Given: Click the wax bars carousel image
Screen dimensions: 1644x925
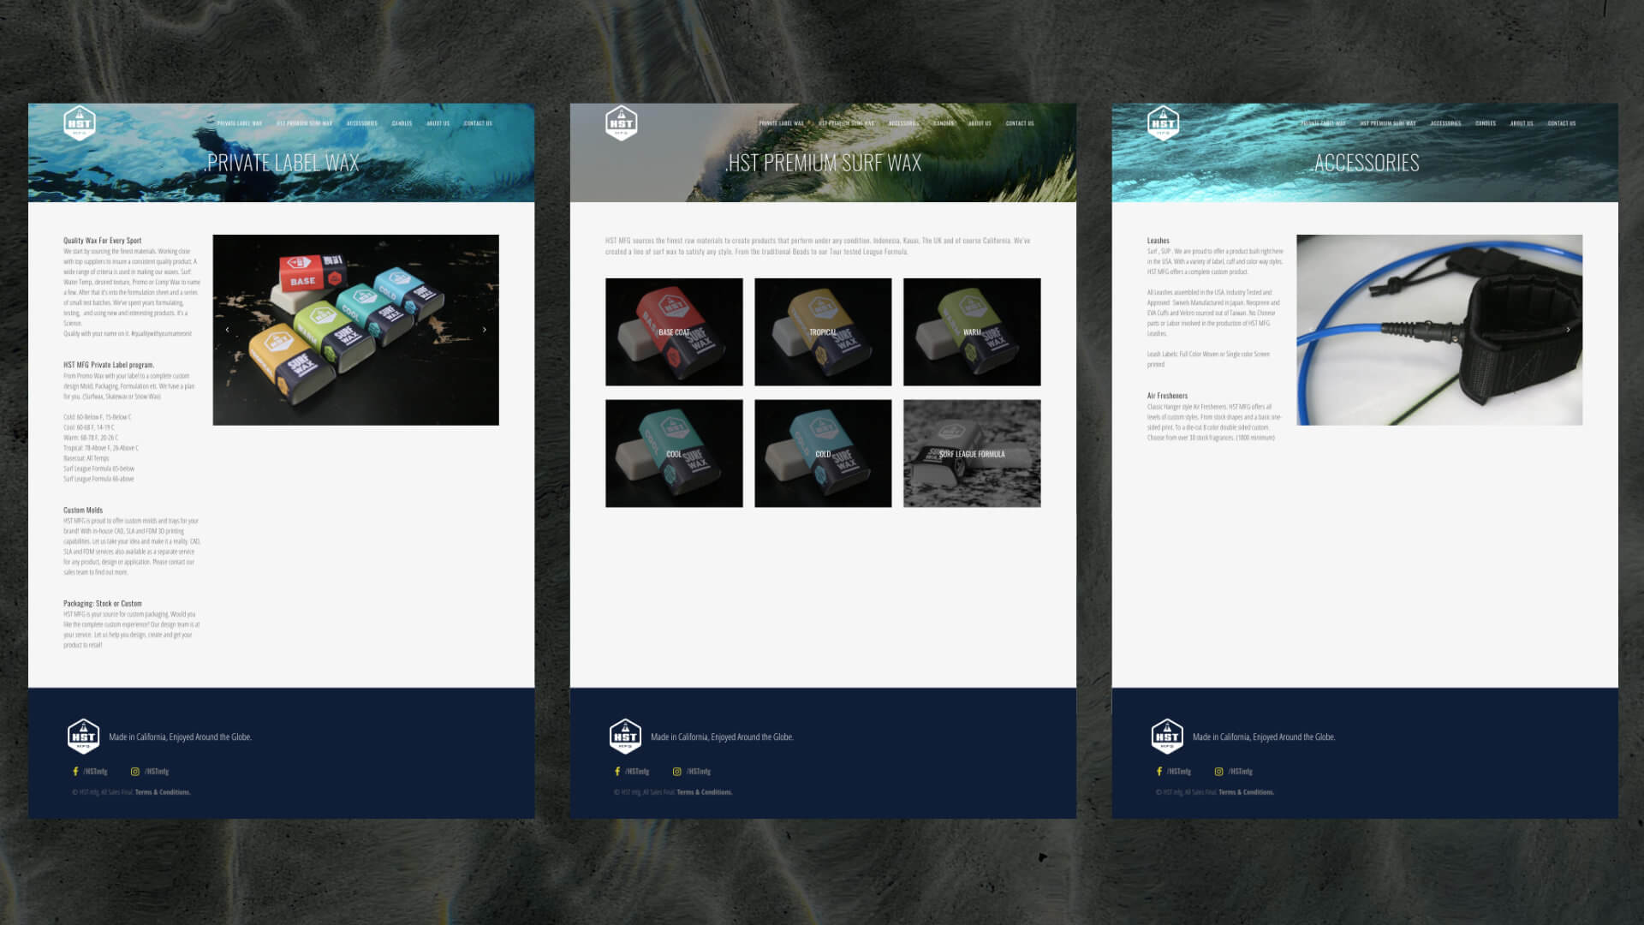Looking at the screenshot, I should [x=355, y=330].
